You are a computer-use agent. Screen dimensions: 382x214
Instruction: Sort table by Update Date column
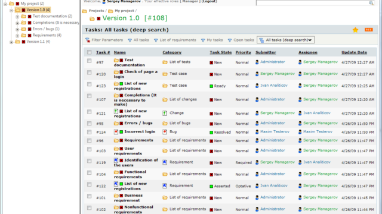354,52
